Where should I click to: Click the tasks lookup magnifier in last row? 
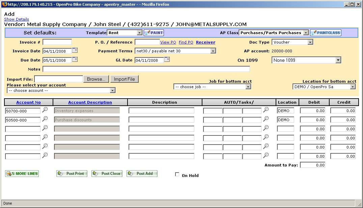(266, 155)
